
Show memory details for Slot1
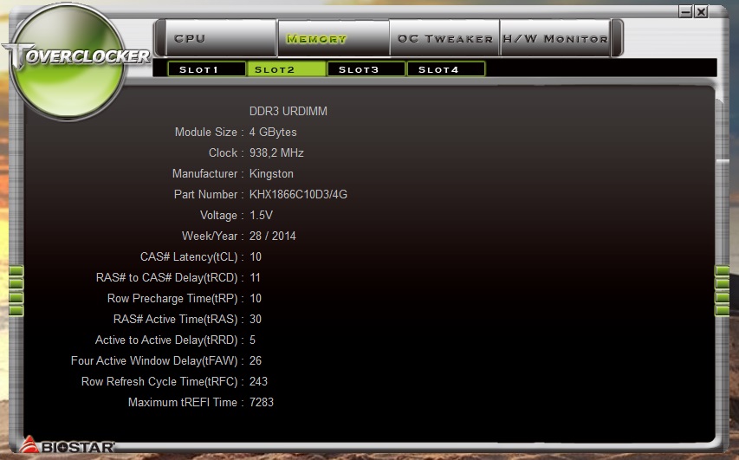tap(206, 69)
